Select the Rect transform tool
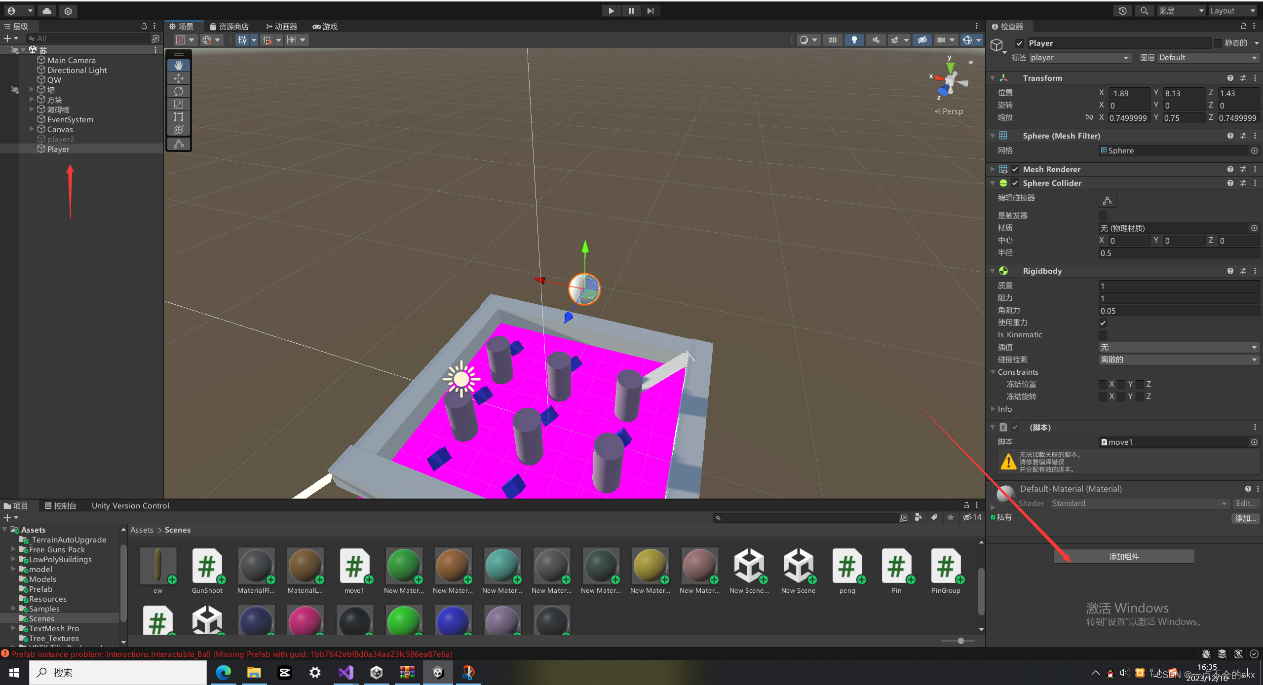The height and width of the screenshot is (685, 1263). pos(179,117)
